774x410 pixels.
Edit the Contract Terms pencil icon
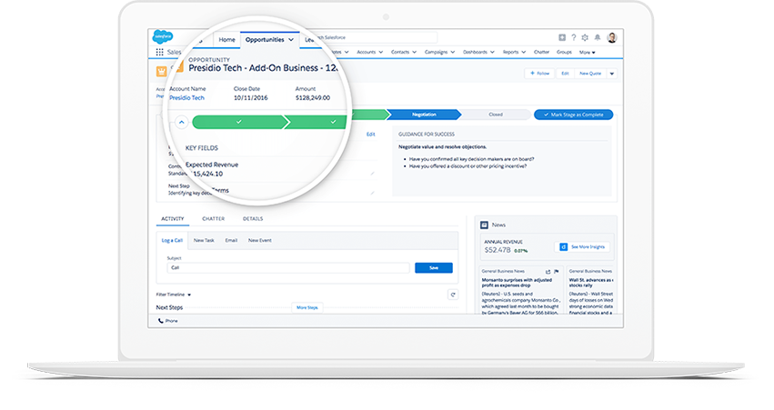(372, 173)
